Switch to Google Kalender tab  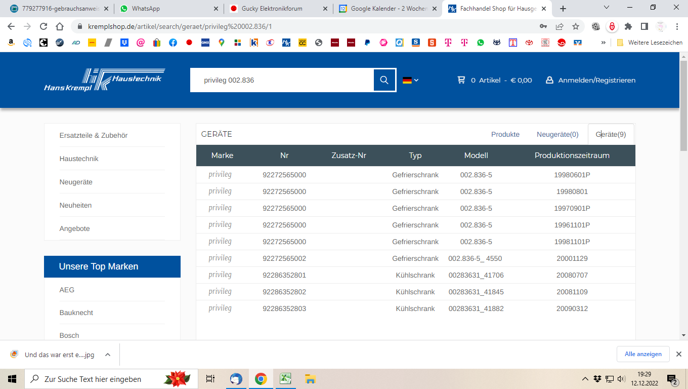tap(389, 9)
